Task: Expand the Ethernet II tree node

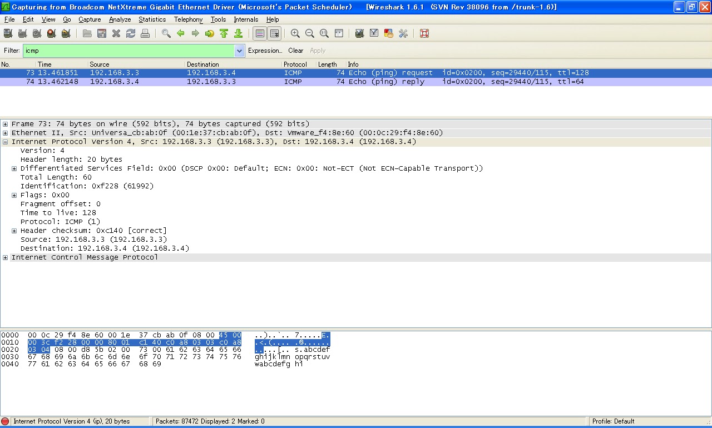Action: 6,133
